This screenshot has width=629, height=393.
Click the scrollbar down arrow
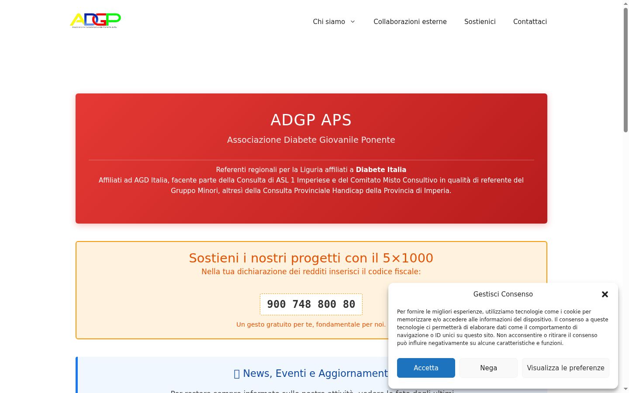click(626, 389)
